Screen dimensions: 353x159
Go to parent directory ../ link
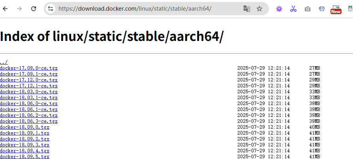(4, 62)
